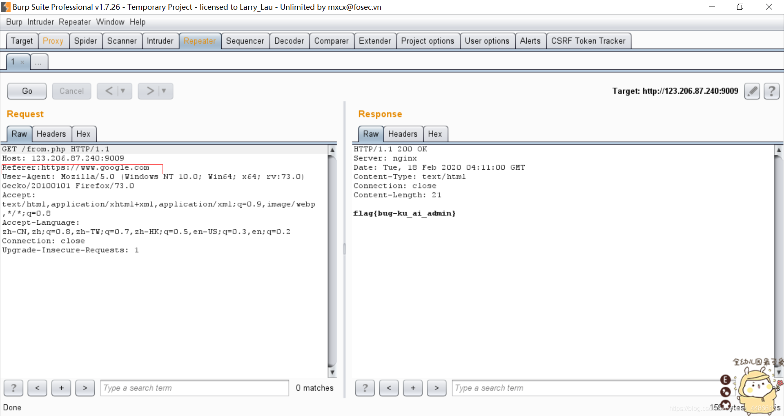The height and width of the screenshot is (416, 784).
Task: Click request search next-match button
Action: coord(85,388)
